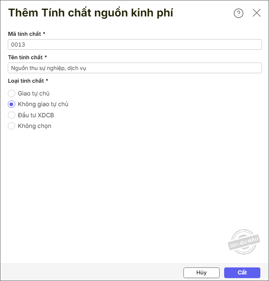Viewport: 269px width, 281px height.
Task: Open the help question mark icon
Action: point(239,13)
